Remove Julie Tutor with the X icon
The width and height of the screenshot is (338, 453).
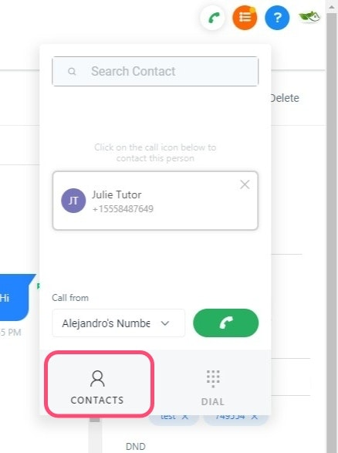click(245, 184)
